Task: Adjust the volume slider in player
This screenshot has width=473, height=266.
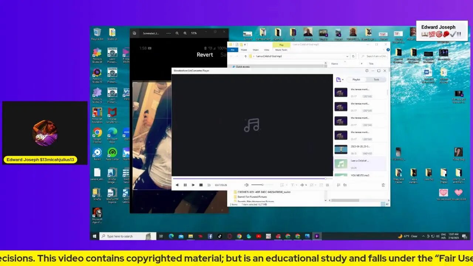Action: (262, 185)
